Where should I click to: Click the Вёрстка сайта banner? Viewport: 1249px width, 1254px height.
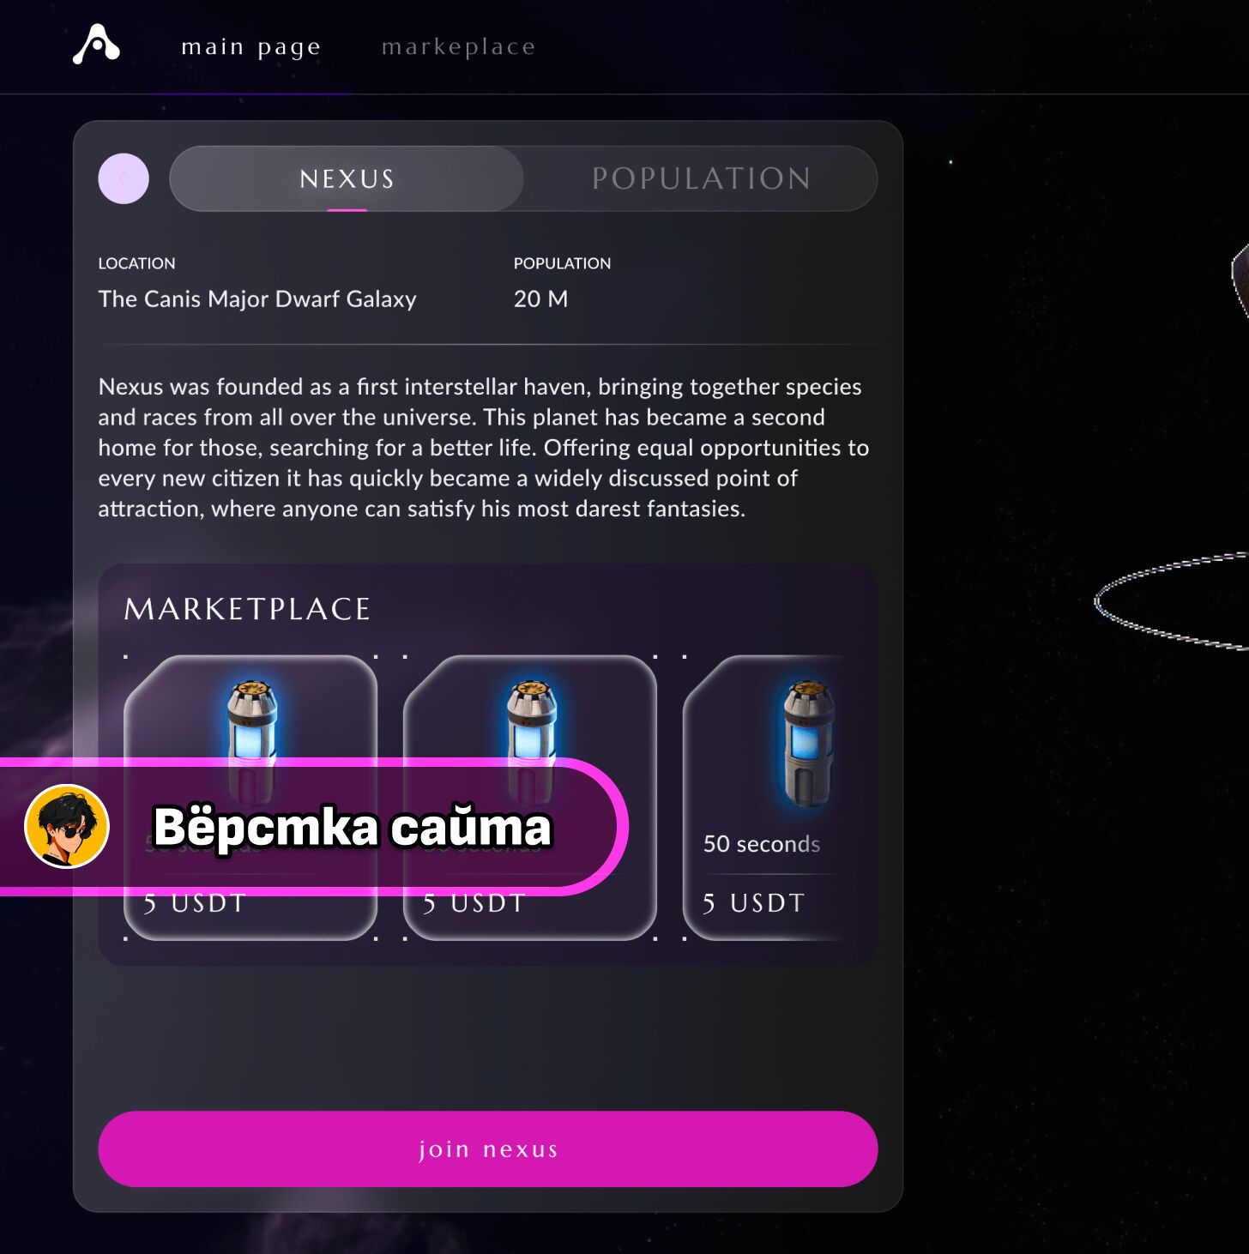click(313, 827)
